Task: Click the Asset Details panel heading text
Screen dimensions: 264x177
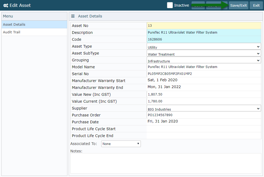Action: tap(90, 16)
